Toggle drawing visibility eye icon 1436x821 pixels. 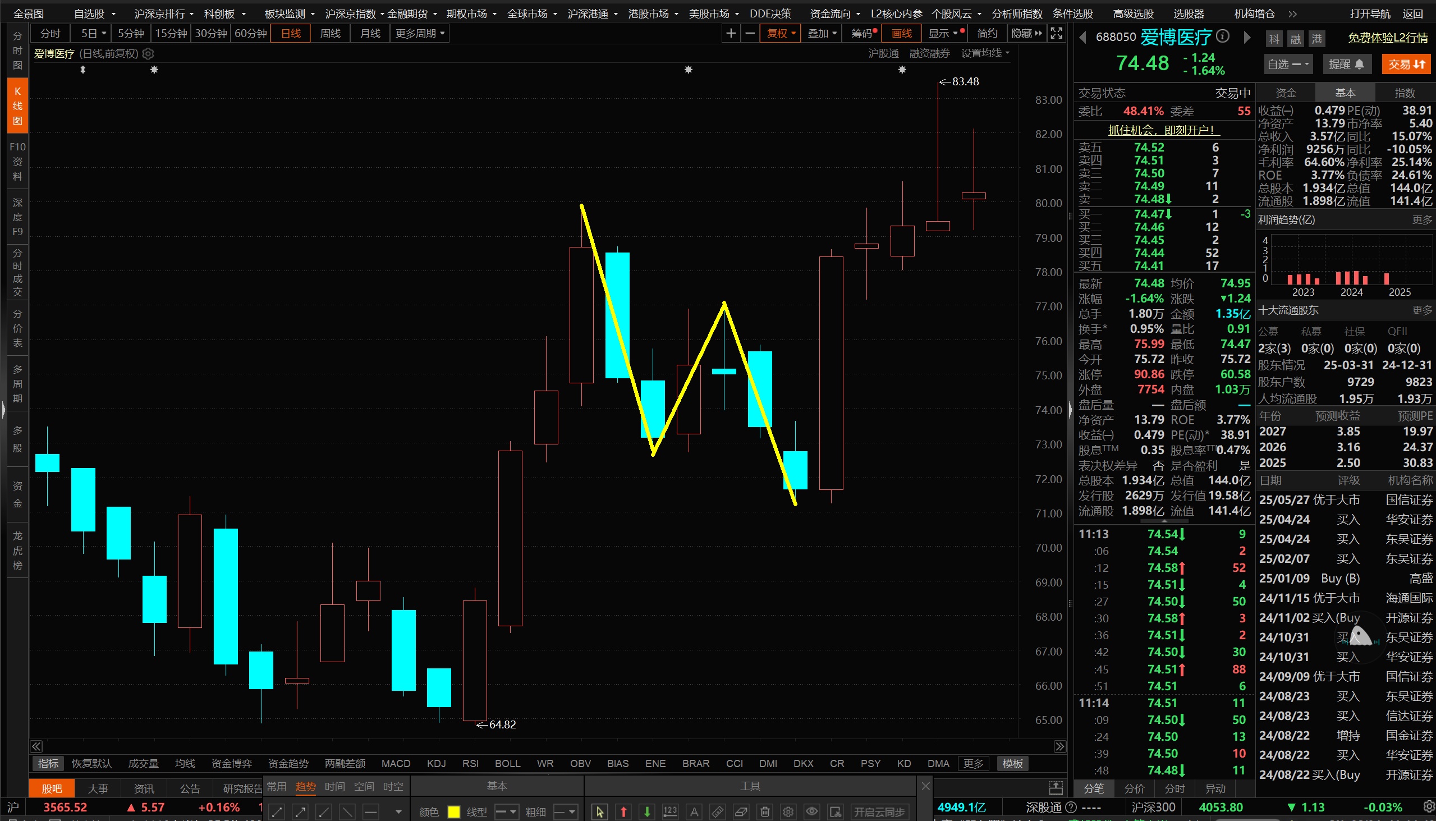[x=812, y=812]
